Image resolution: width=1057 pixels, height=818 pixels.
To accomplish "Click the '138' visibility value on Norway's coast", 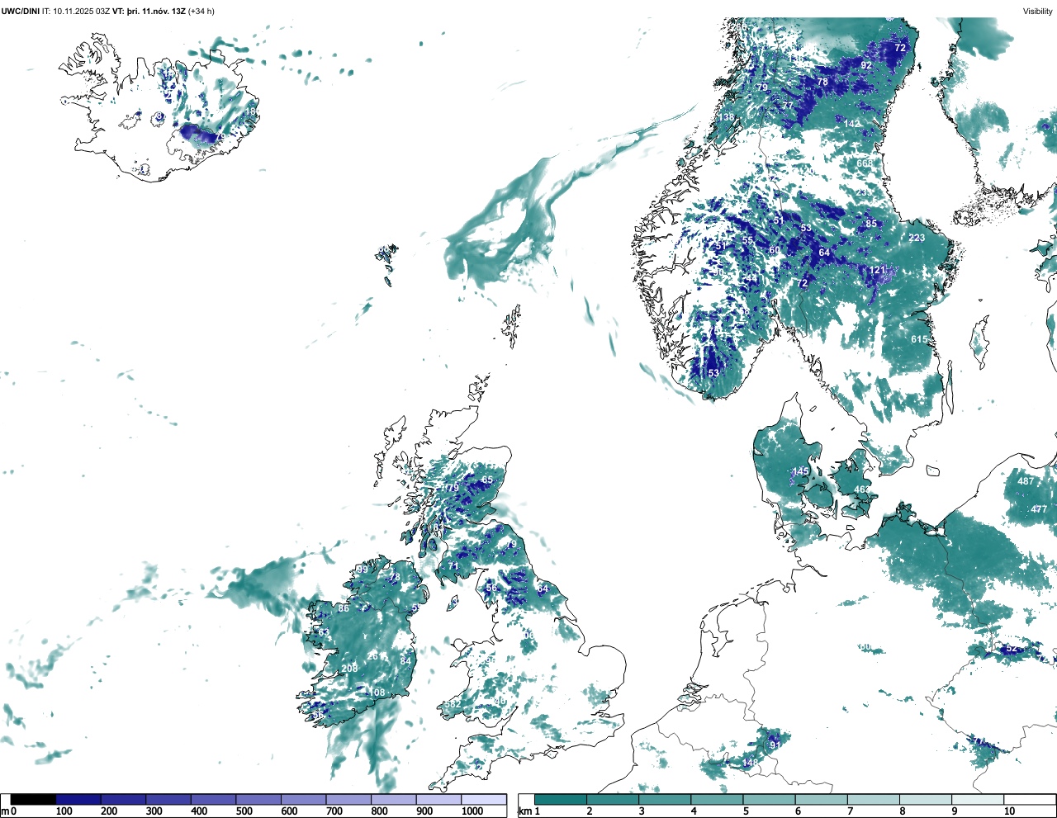I will click(726, 117).
